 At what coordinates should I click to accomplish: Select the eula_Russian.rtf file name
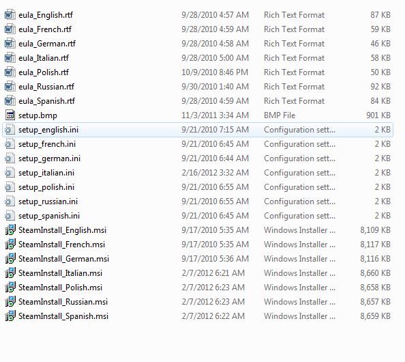[46, 87]
